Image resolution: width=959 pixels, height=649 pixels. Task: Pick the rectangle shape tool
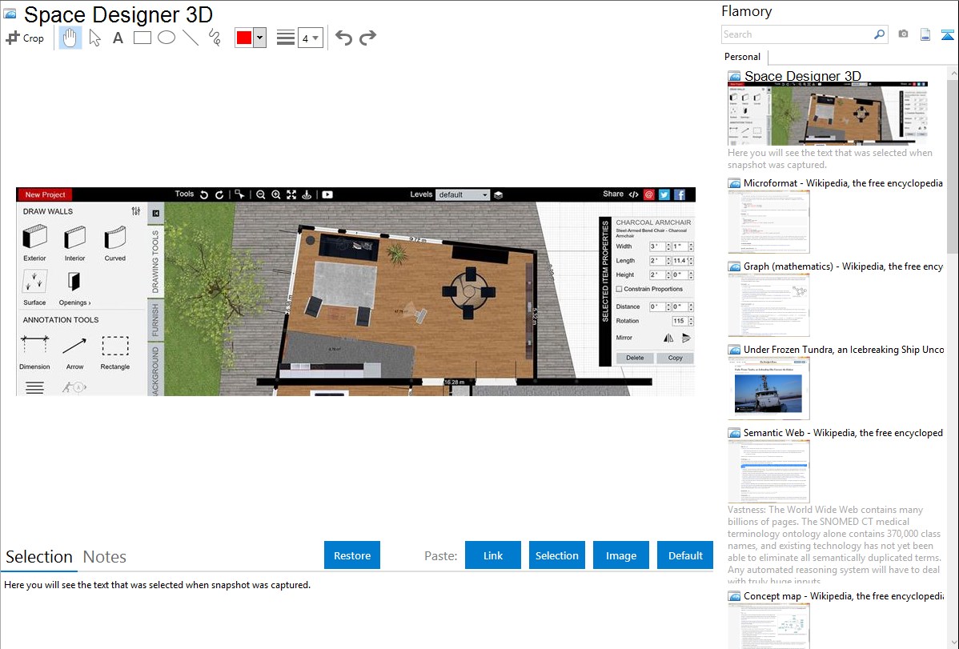142,38
